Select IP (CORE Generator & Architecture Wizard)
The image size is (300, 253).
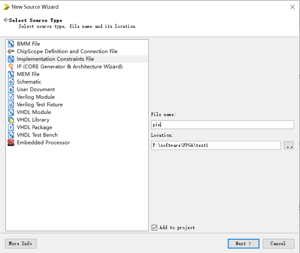pos(69,66)
